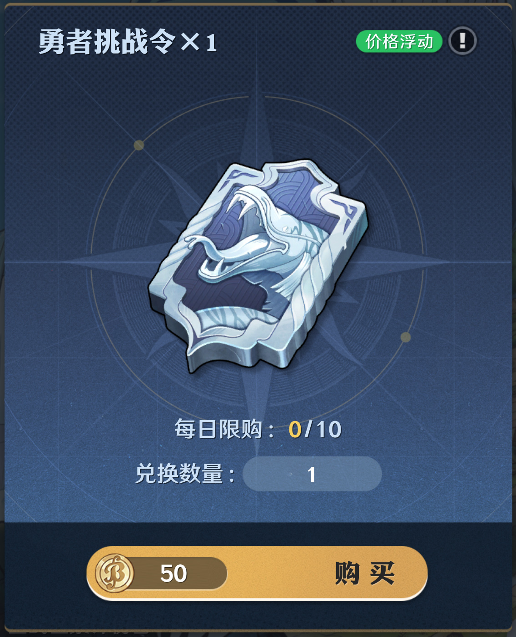This screenshot has width=516, height=637.
Task: Click the 勇者挑战令 title text
Action: (107, 42)
